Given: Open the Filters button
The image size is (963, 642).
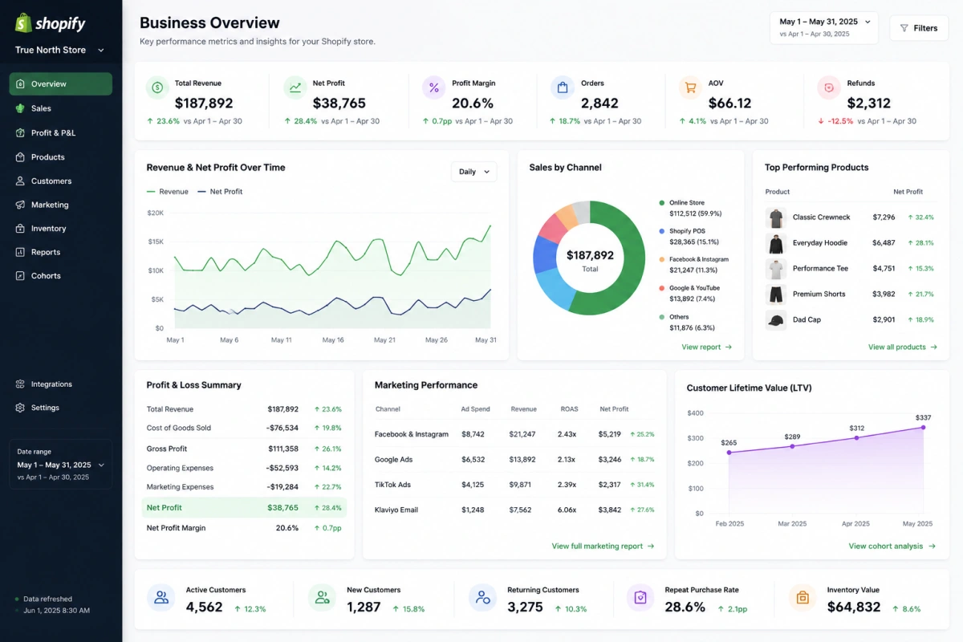Looking at the screenshot, I should [919, 28].
